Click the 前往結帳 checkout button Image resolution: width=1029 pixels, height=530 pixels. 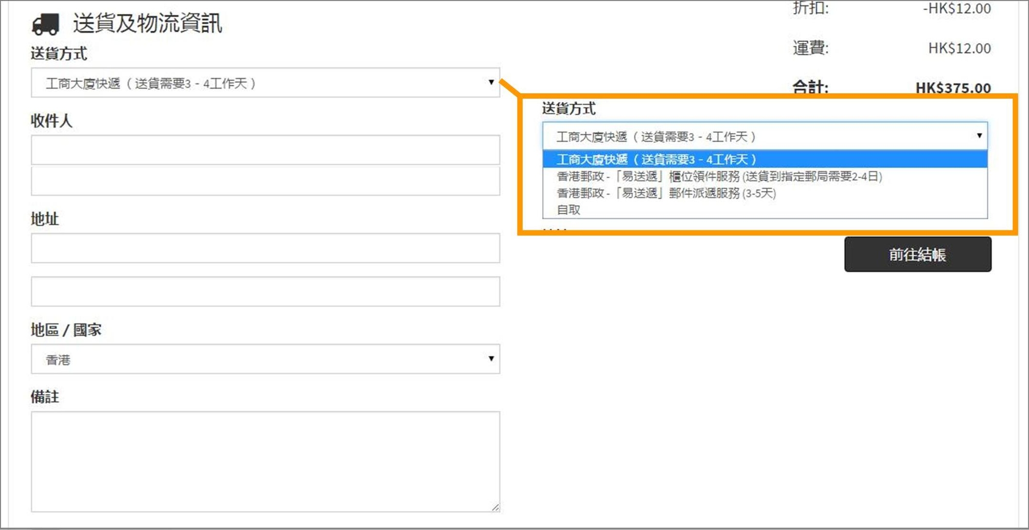point(917,254)
